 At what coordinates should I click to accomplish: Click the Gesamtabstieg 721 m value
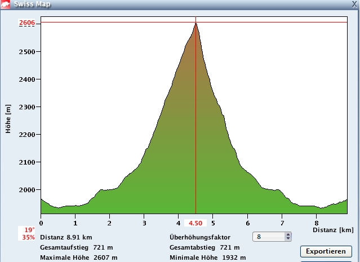click(204, 247)
